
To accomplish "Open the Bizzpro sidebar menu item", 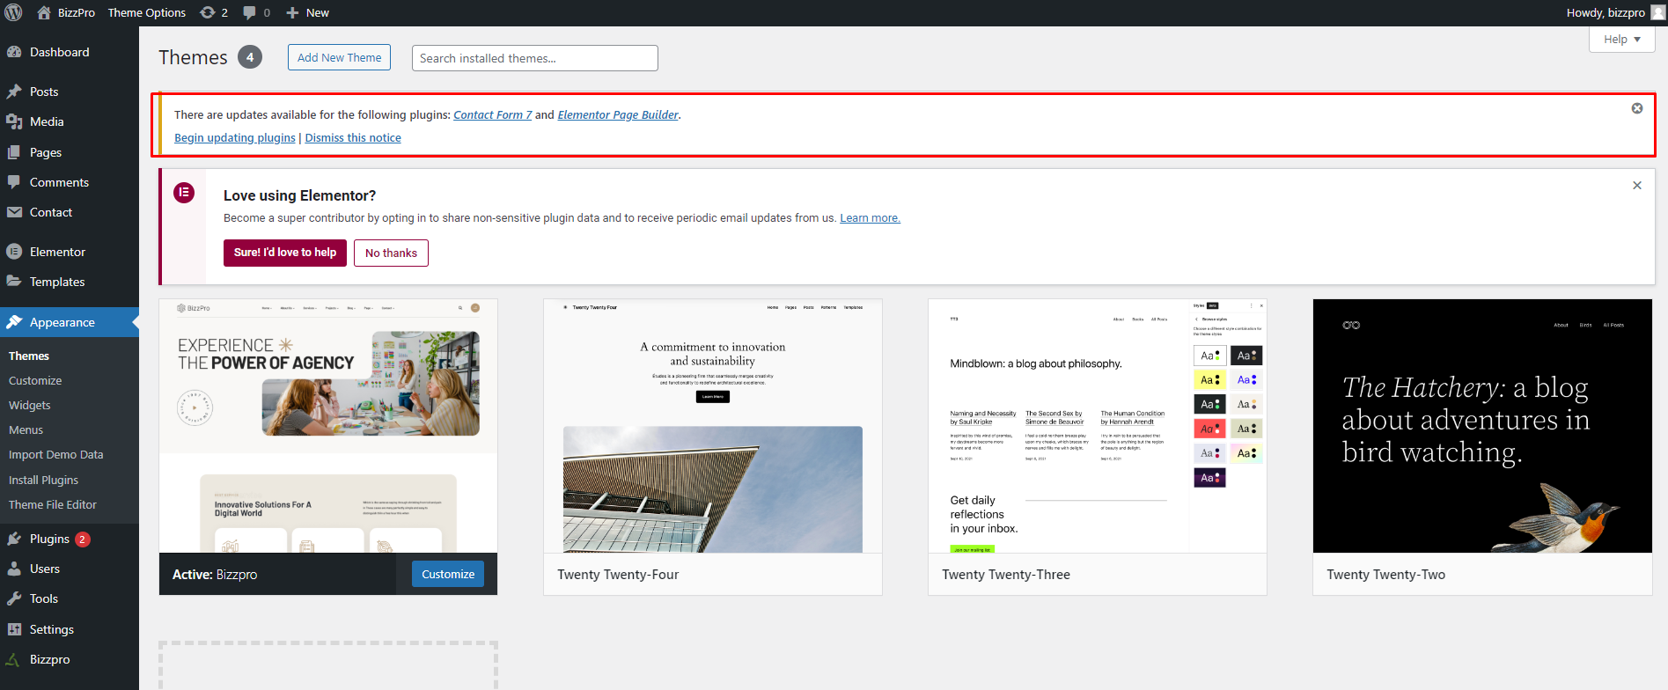I will pos(70,659).
